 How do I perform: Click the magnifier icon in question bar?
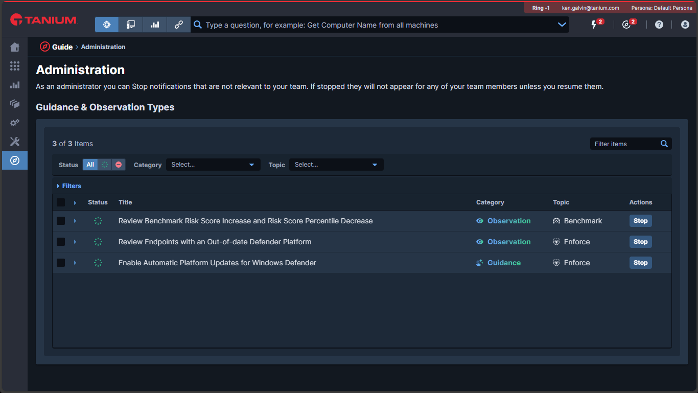[198, 25]
